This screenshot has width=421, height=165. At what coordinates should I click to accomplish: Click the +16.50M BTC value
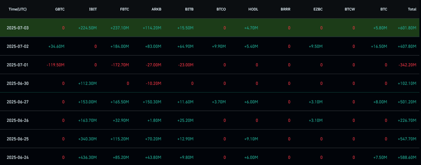pos(379,46)
